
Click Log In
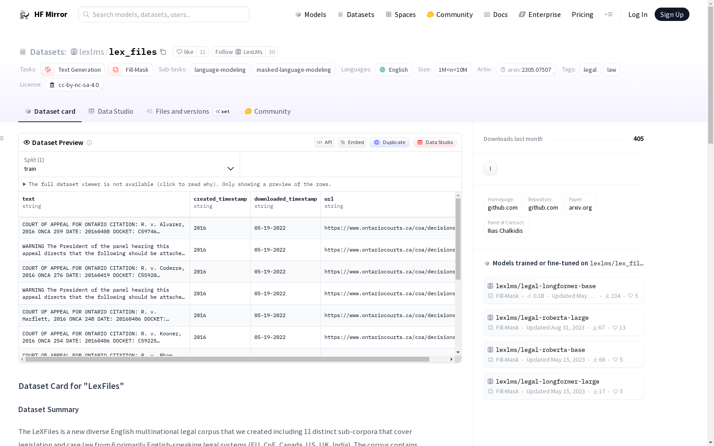638,15
